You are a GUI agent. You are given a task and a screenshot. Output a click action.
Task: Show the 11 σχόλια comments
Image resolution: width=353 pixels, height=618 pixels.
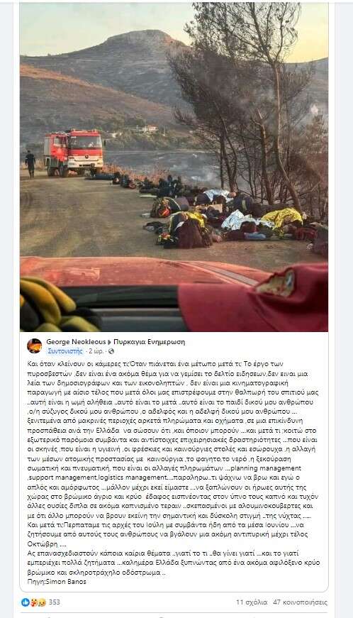point(252,602)
